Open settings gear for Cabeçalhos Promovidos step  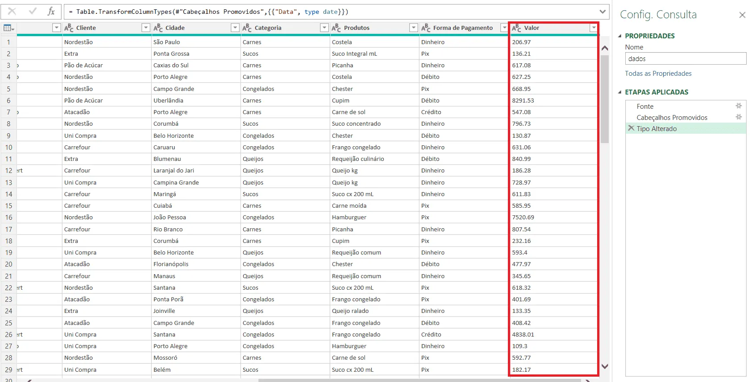click(739, 117)
